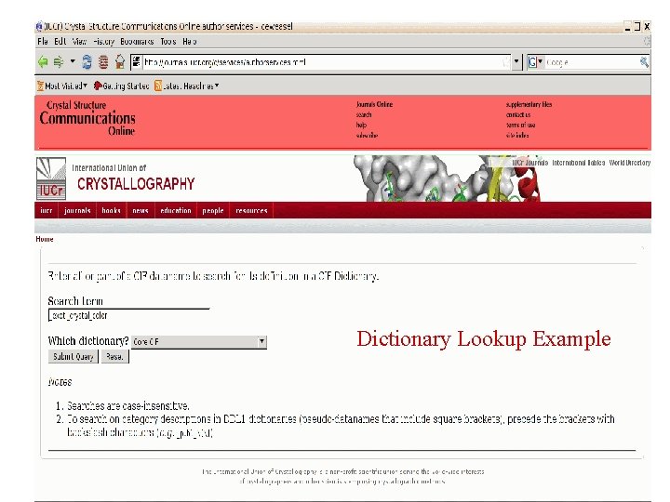Open the Edit menu
Image resolution: width=670 pixels, height=502 pixels.
point(60,42)
